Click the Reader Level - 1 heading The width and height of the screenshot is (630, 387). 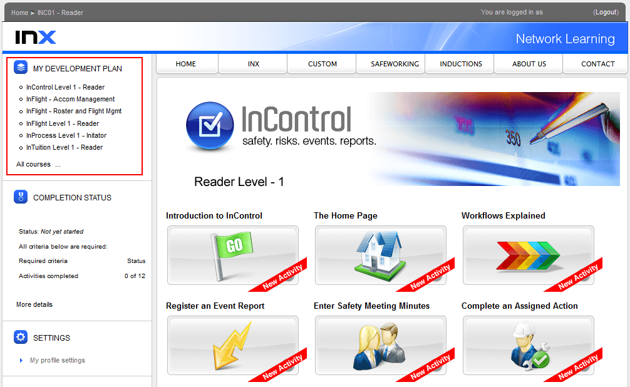point(239,182)
